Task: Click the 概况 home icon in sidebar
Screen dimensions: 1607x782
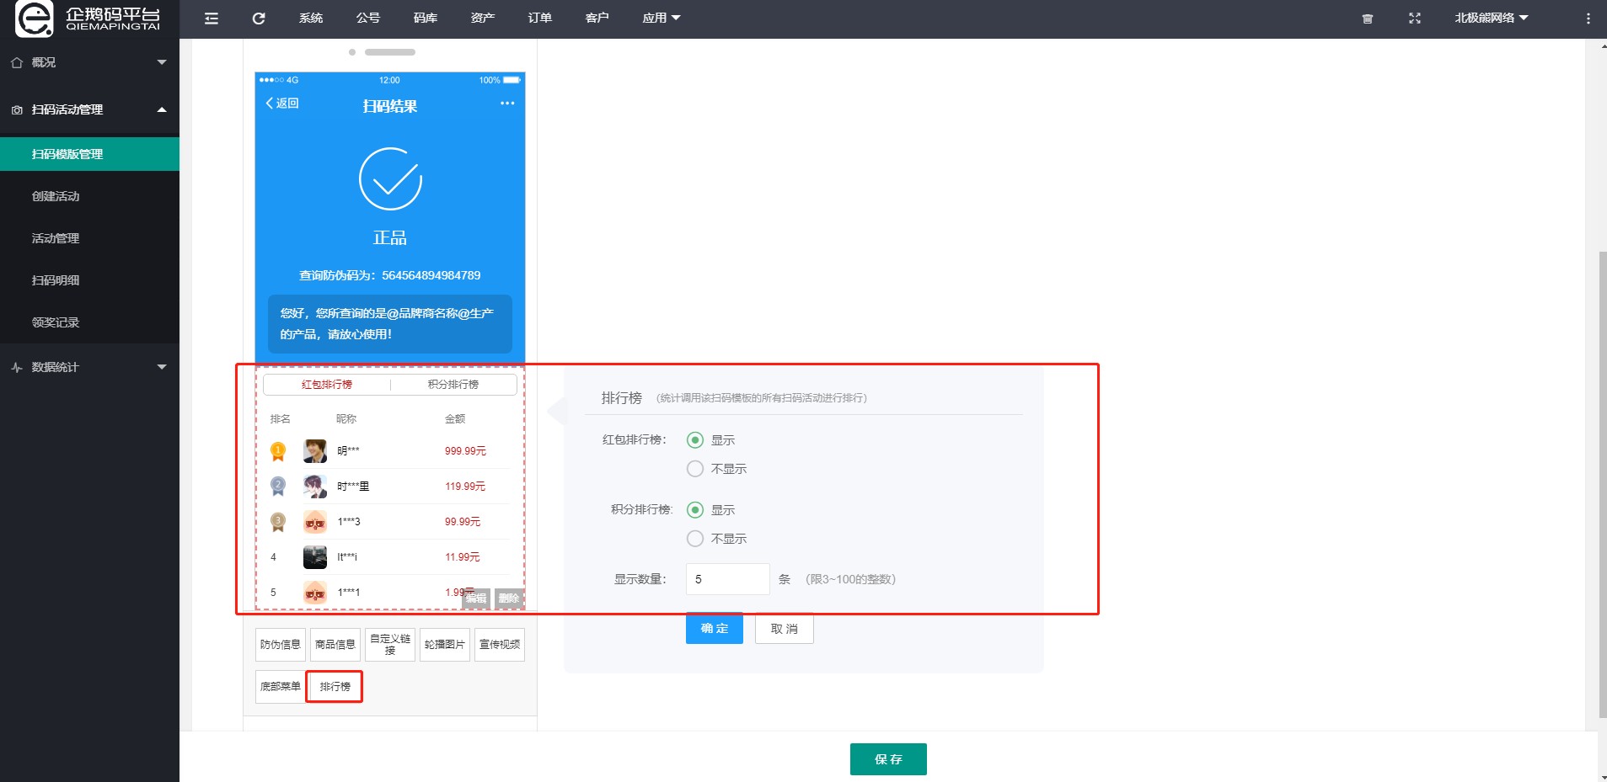Action: (x=17, y=61)
